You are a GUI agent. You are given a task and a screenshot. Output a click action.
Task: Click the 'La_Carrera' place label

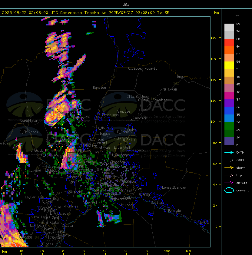[34, 197]
